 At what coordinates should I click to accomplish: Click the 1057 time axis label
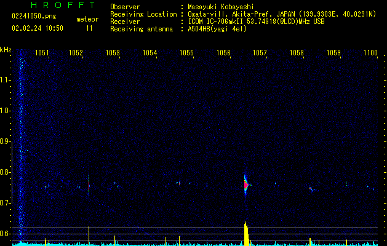pos(260,53)
